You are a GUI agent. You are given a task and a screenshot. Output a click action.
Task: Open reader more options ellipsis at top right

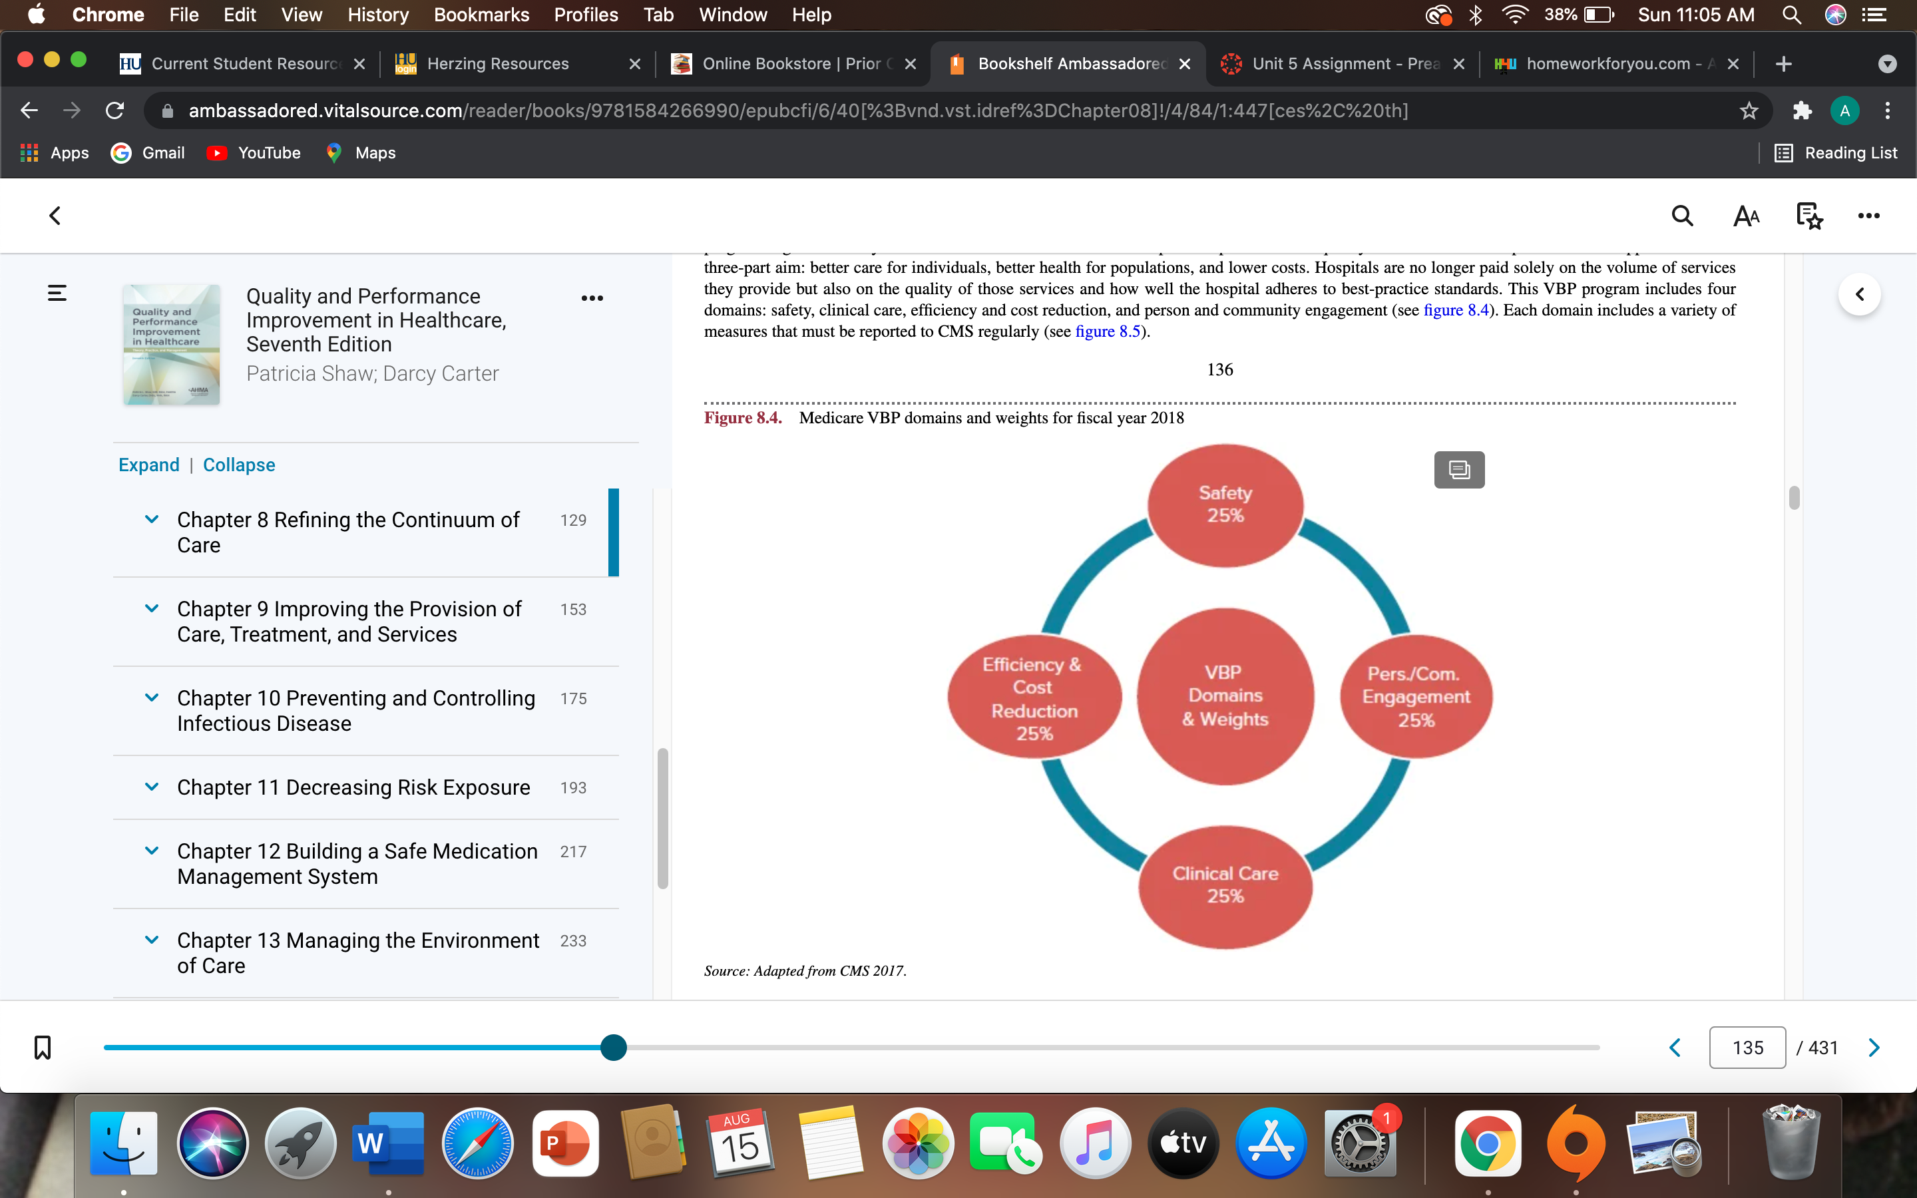coord(1868,216)
